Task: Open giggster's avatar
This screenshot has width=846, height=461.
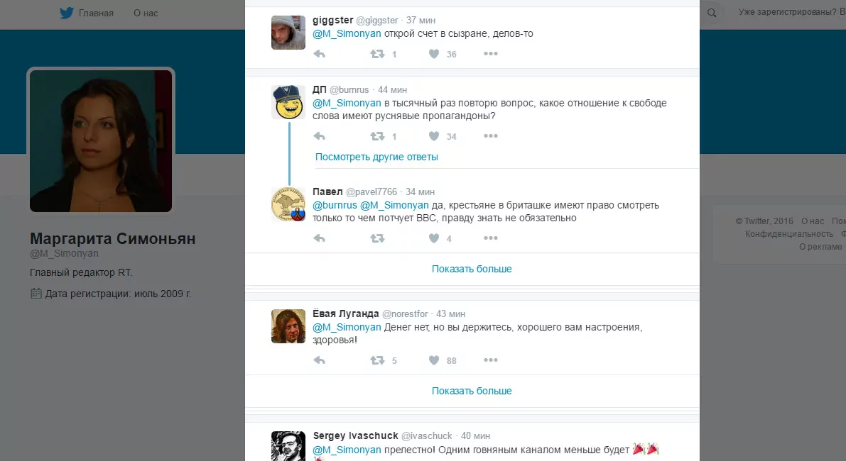Action: click(x=288, y=33)
